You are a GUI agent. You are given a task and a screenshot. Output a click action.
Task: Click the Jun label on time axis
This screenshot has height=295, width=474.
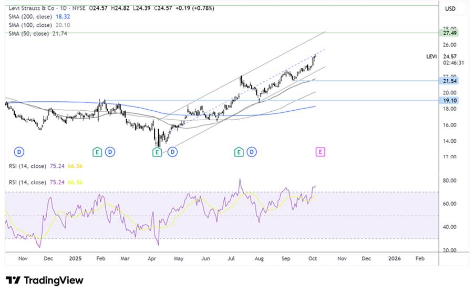tap(205, 258)
